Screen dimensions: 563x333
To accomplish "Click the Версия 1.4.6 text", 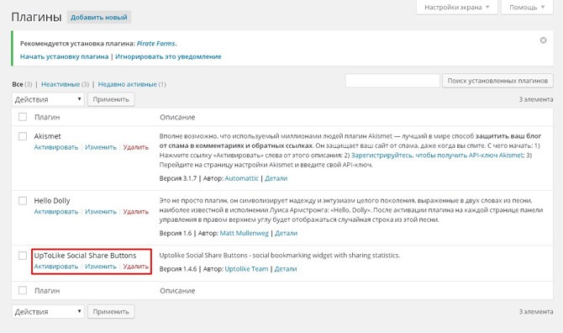I will click(178, 269).
